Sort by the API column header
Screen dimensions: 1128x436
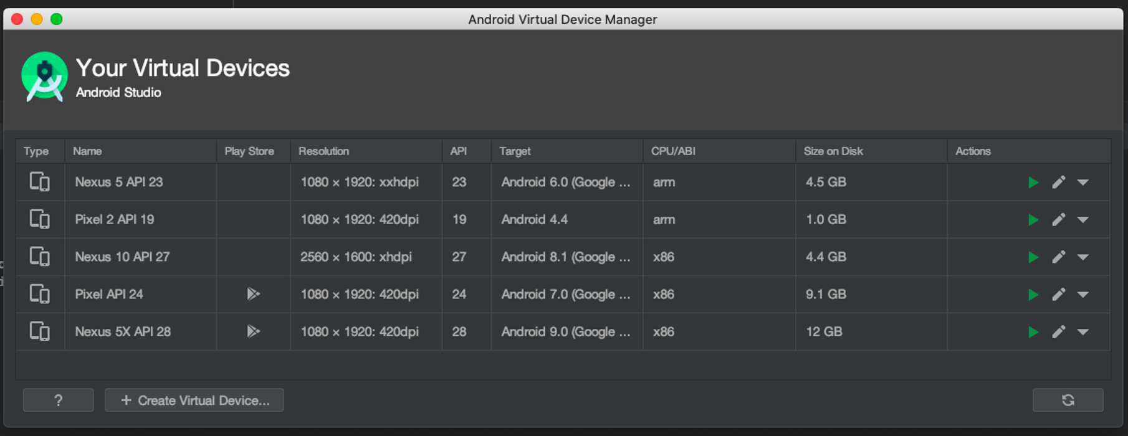[x=467, y=151]
